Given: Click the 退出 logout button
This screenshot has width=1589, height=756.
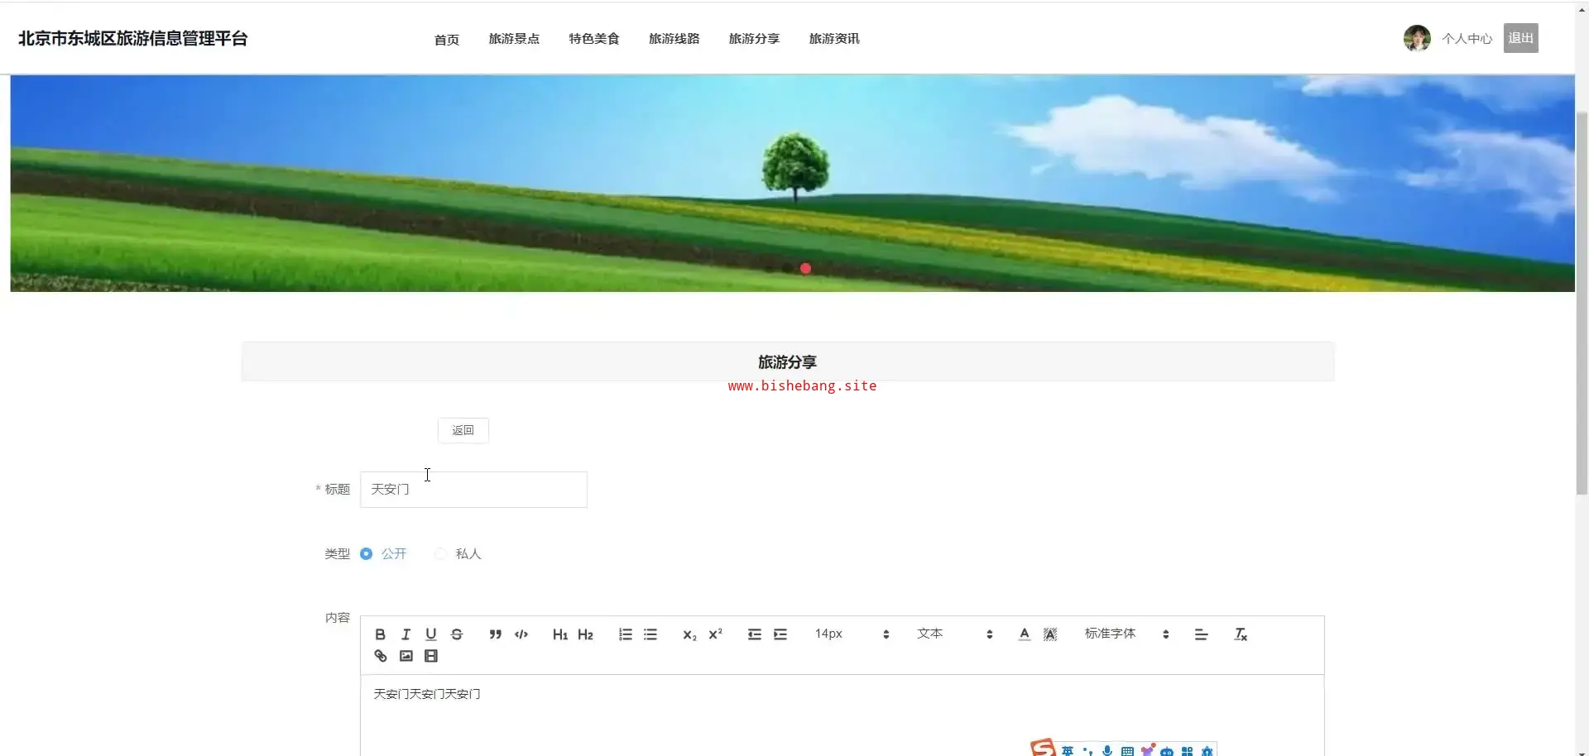Looking at the screenshot, I should click(1521, 38).
